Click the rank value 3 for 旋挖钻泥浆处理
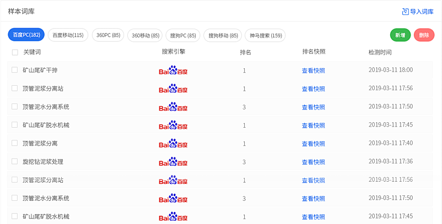 244,162
